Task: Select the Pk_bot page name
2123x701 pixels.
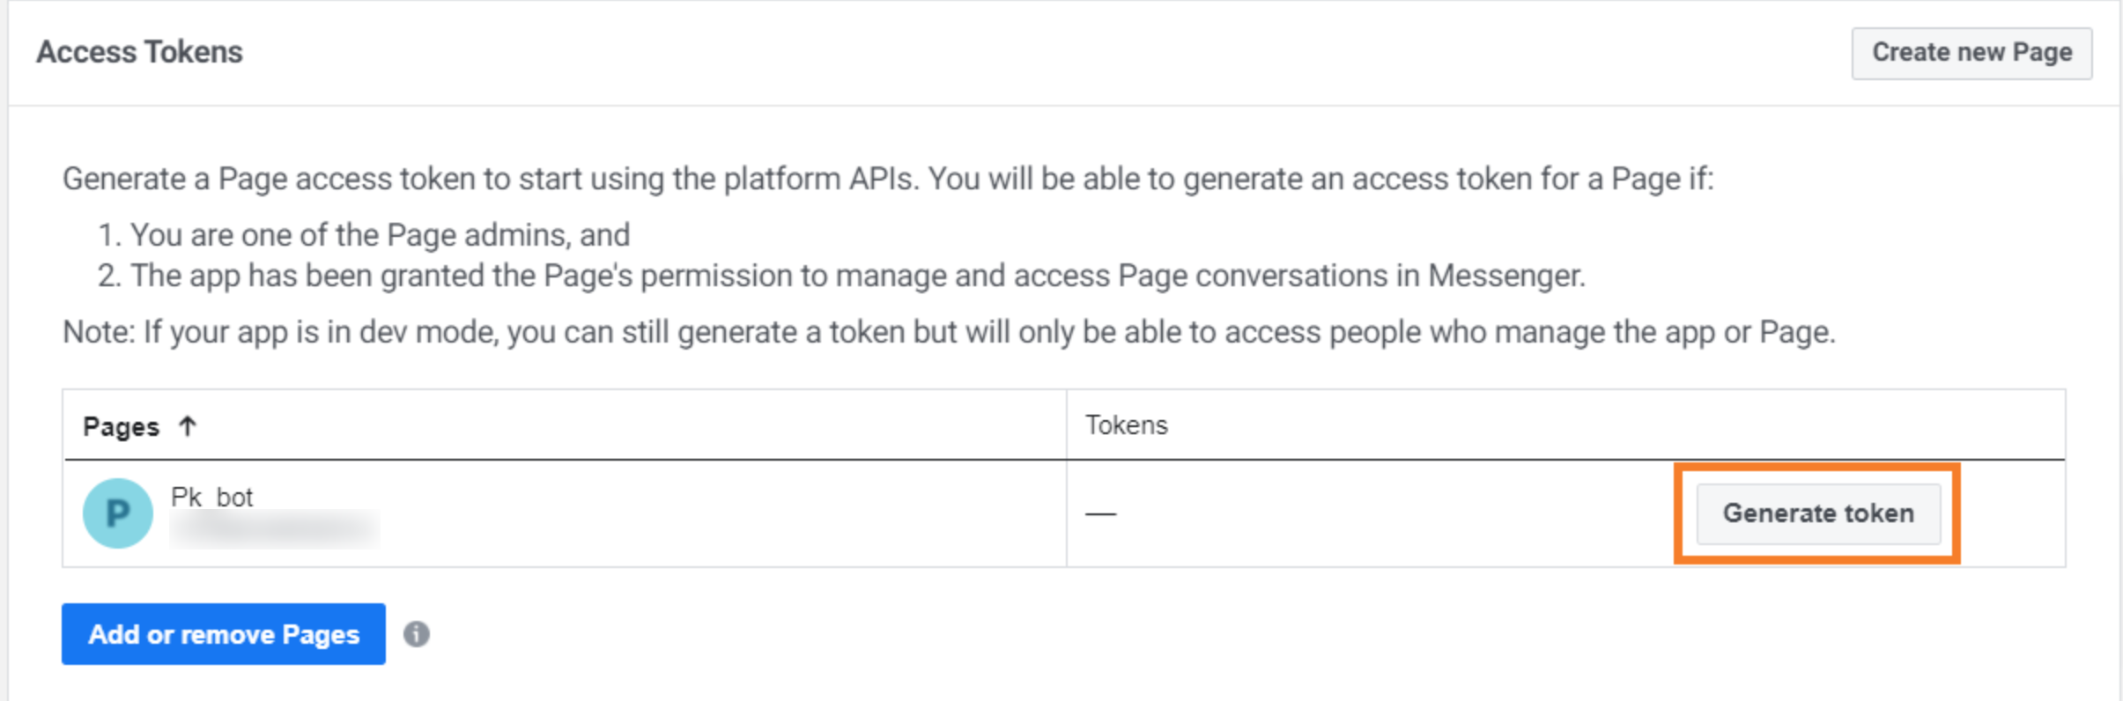Action: 211,498
